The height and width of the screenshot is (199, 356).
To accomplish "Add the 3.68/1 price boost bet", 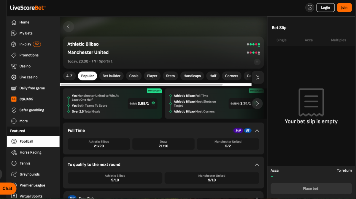I will 143,104.
